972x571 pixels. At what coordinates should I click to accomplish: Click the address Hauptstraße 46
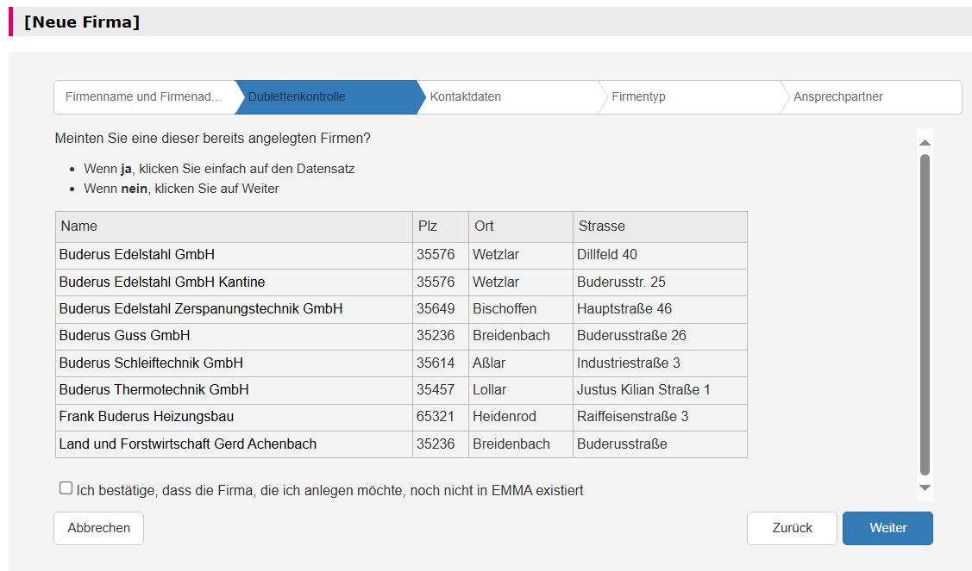pos(624,309)
